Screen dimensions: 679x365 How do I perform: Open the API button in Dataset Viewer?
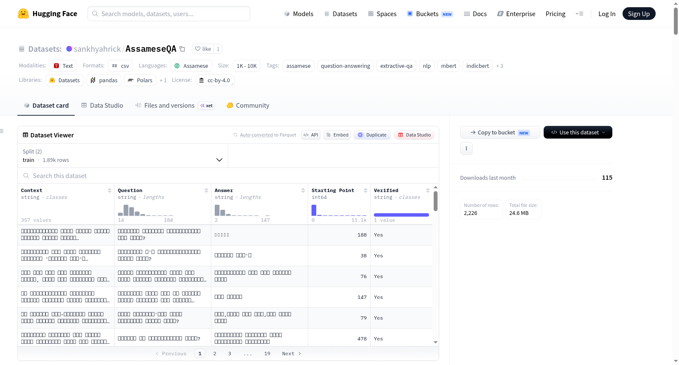click(x=311, y=135)
